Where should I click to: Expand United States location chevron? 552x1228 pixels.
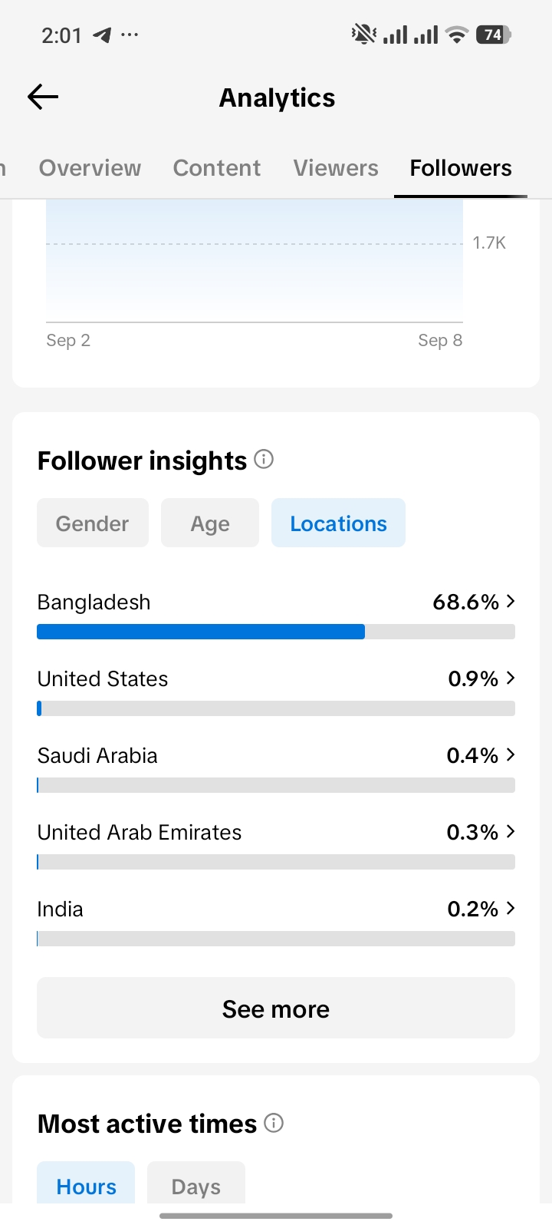pos(511,678)
